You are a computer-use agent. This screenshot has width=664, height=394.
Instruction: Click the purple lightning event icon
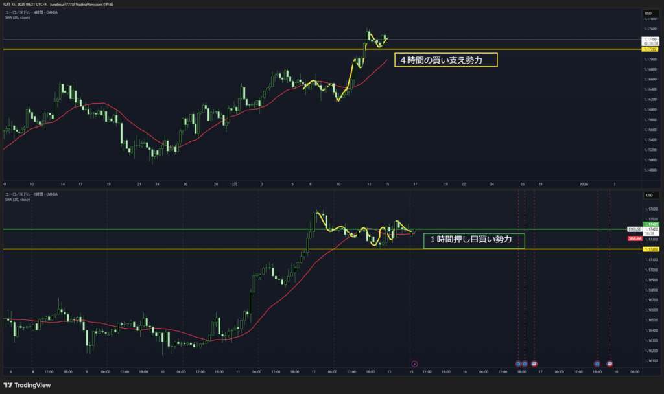[414, 364]
